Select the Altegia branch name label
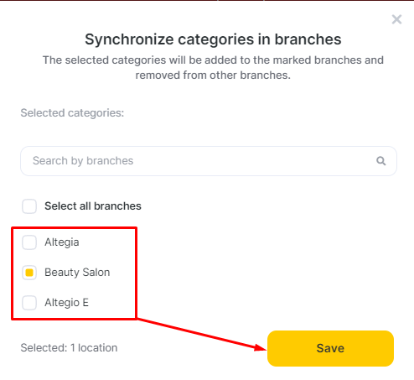 [x=62, y=242]
